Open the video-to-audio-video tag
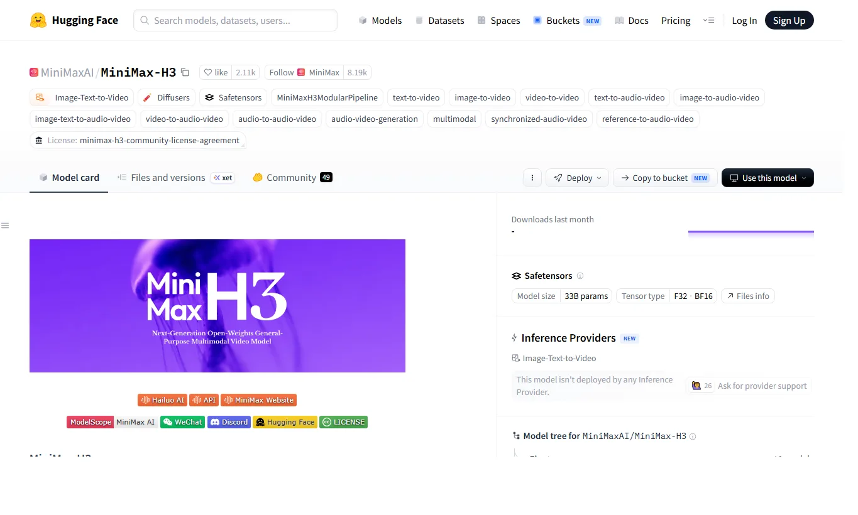The image size is (858, 515). 185,119
